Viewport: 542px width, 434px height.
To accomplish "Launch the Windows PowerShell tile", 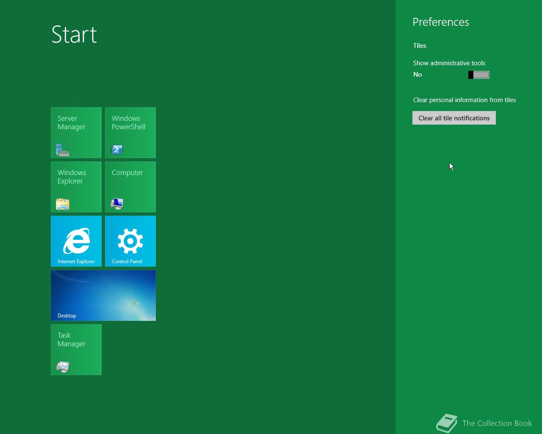I will 130,133.
